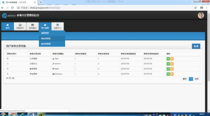Open Chrome from the taskbar
This screenshot has height=116, width=210.
pyautogui.click(x=13, y=114)
